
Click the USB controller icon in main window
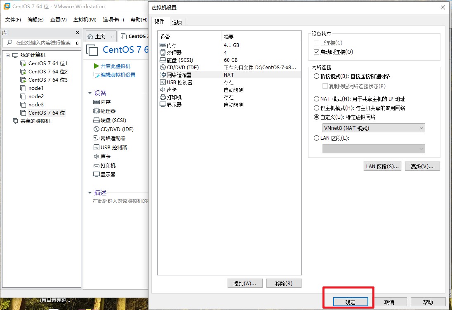(97, 147)
